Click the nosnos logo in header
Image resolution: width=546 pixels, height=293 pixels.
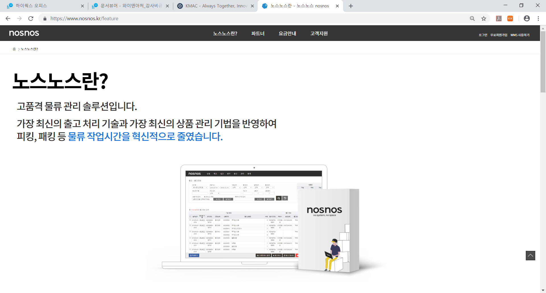[24, 33]
